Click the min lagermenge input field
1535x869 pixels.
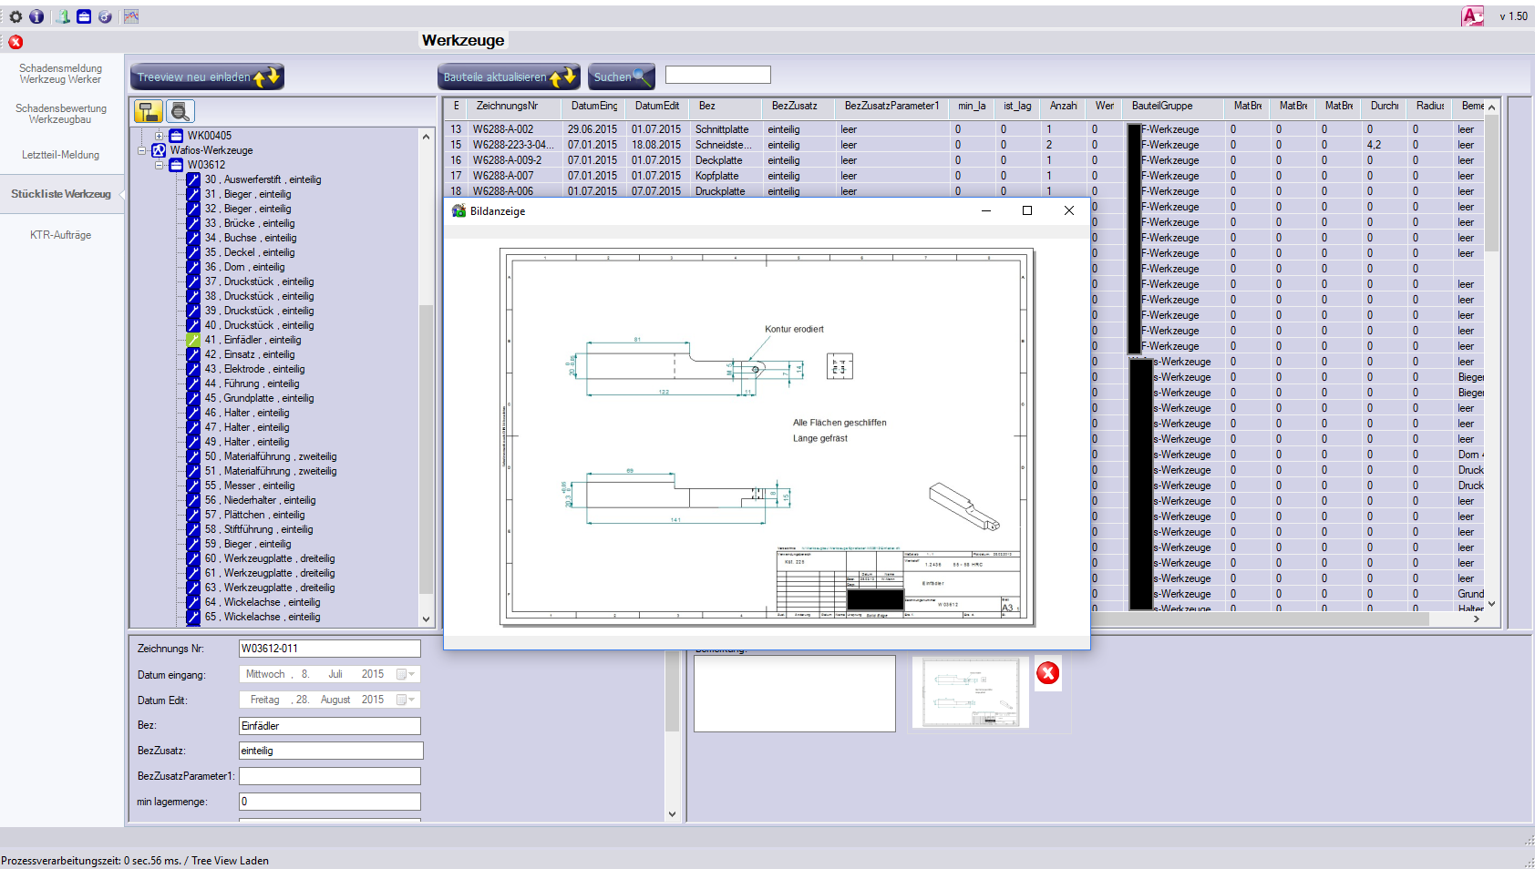[x=330, y=802]
